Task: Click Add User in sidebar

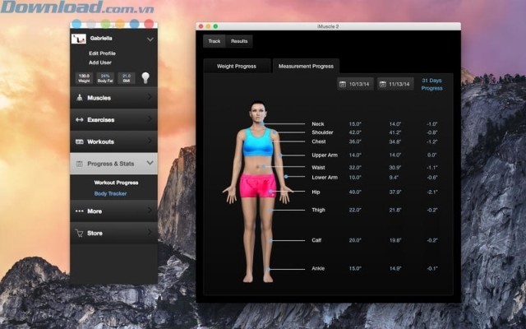Action: click(100, 62)
